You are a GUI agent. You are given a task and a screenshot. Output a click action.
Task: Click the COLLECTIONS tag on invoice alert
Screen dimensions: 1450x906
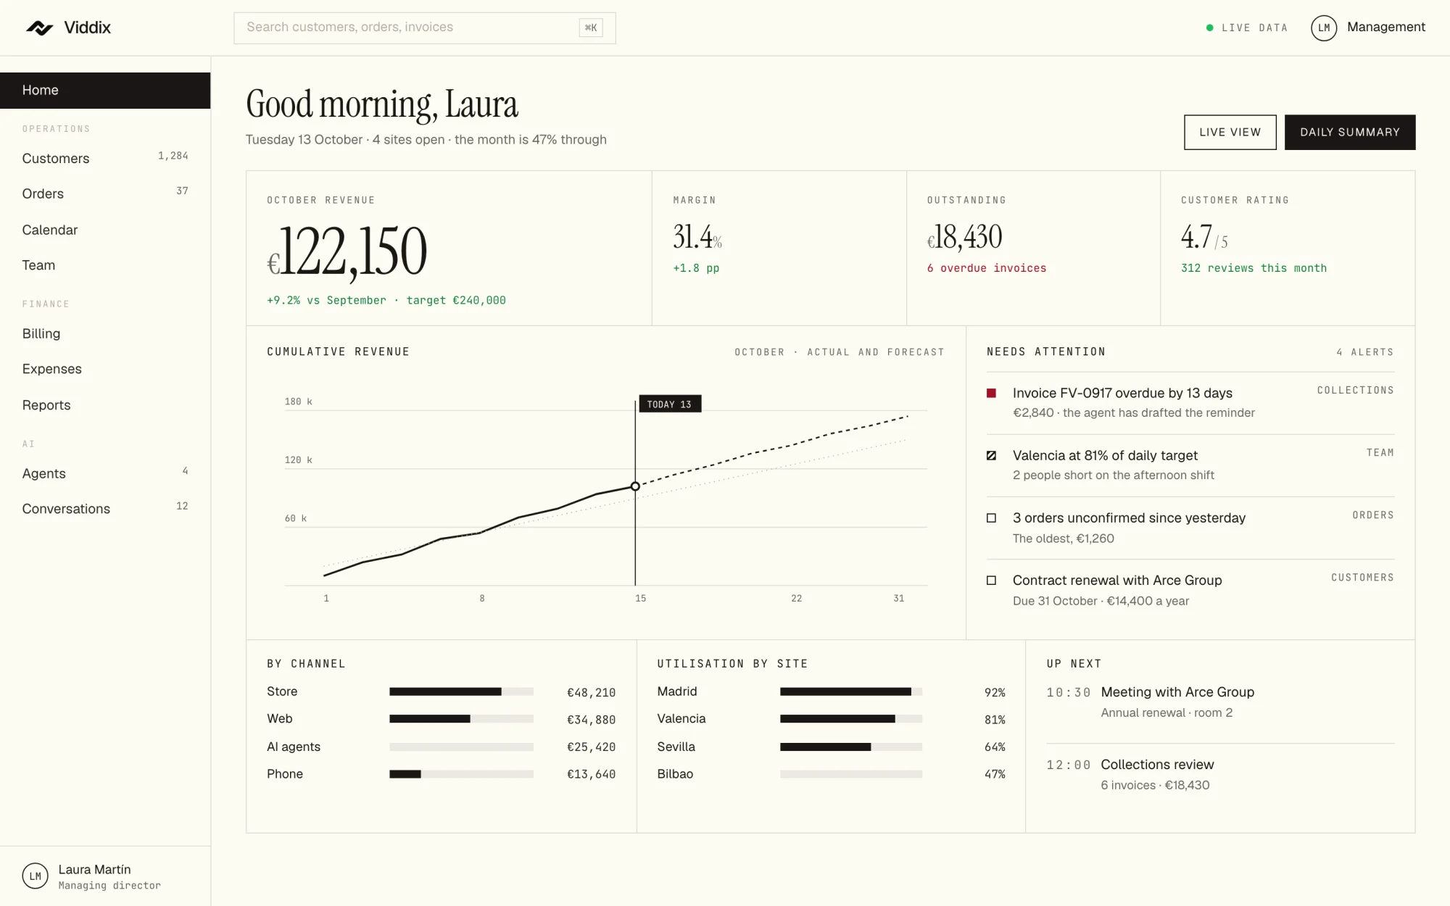click(1355, 390)
